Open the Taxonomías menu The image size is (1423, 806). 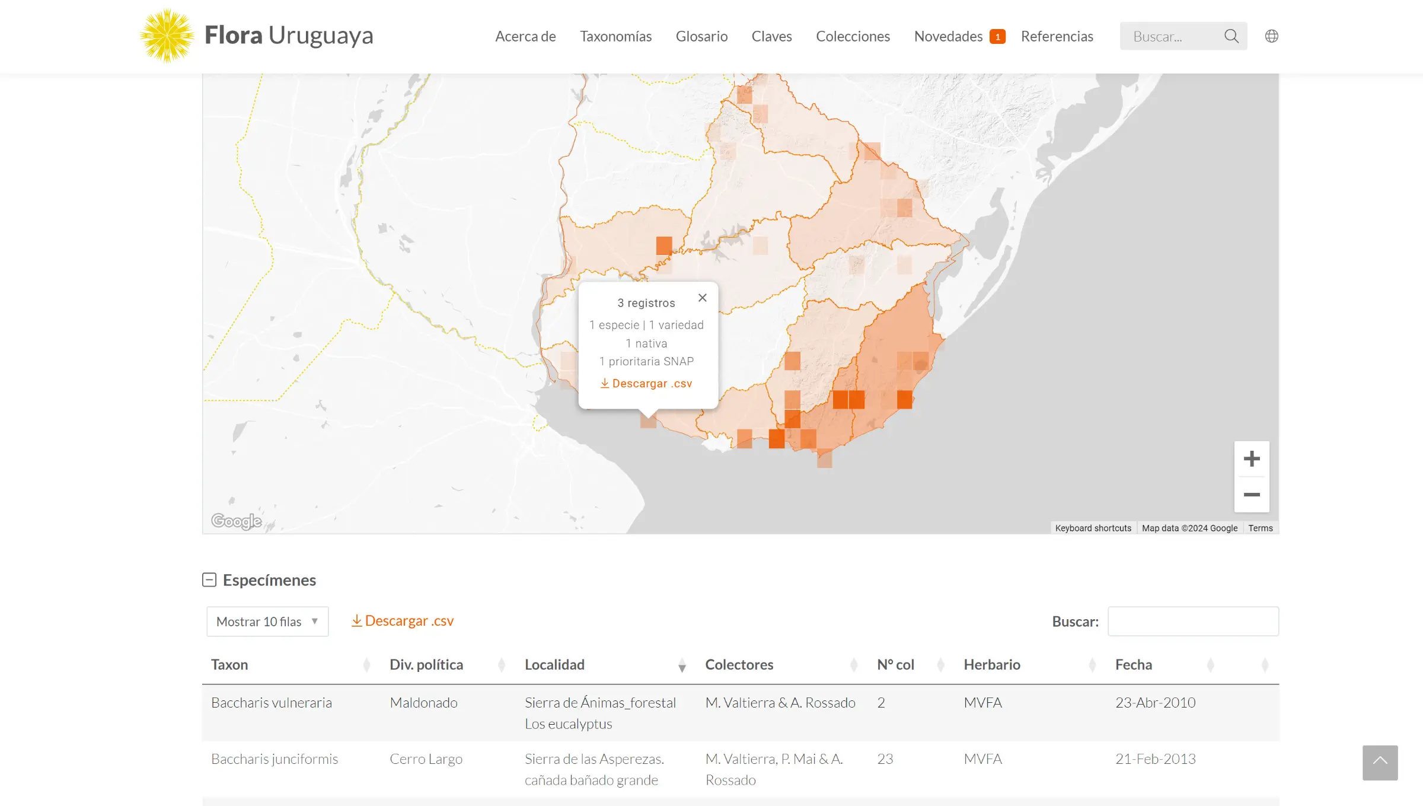coord(615,36)
